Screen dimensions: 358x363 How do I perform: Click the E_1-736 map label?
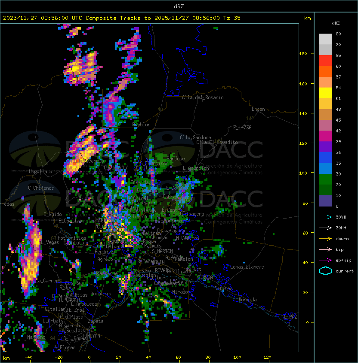pyautogui.click(x=242, y=128)
